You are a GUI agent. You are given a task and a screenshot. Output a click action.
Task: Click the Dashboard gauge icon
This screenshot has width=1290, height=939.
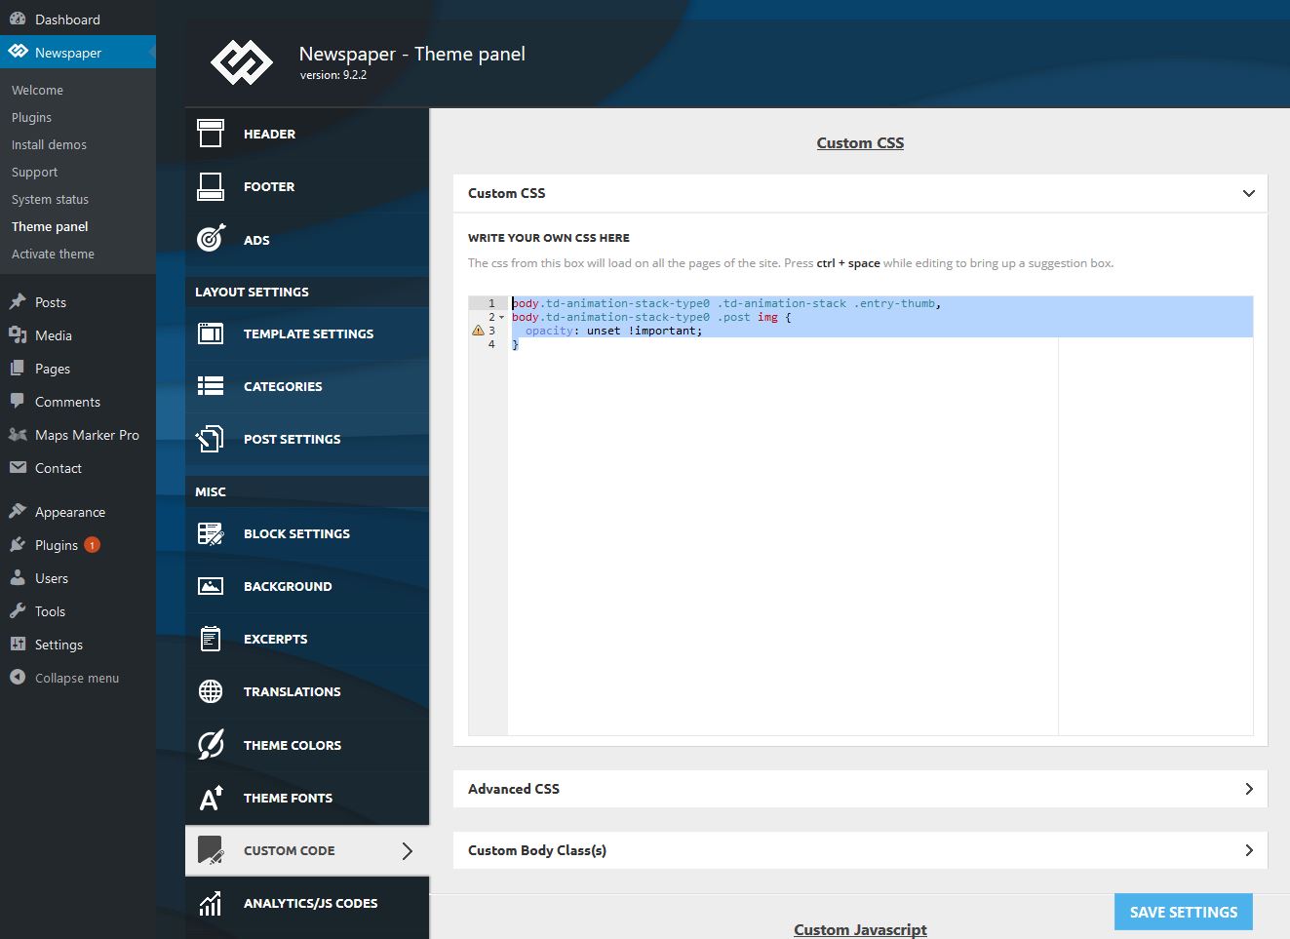point(18,19)
